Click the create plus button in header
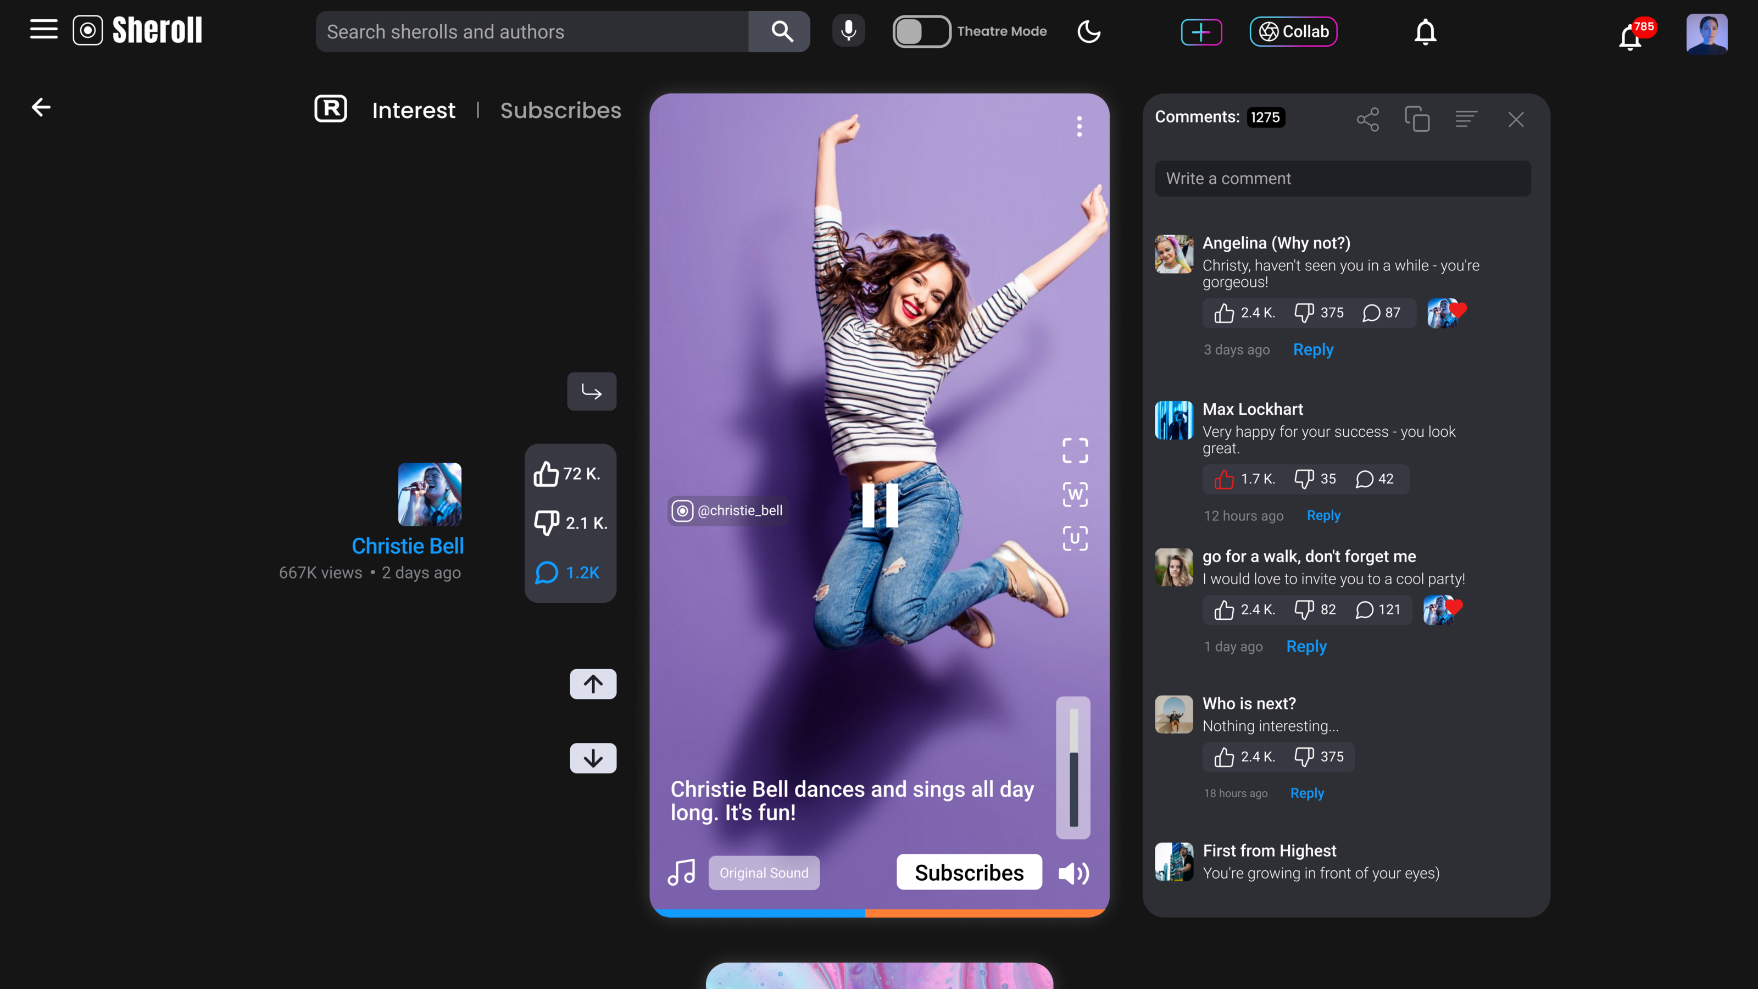Viewport: 1758px width, 989px height. pyautogui.click(x=1201, y=31)
